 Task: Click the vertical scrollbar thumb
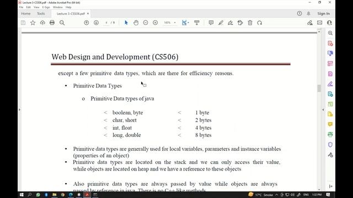319,88
